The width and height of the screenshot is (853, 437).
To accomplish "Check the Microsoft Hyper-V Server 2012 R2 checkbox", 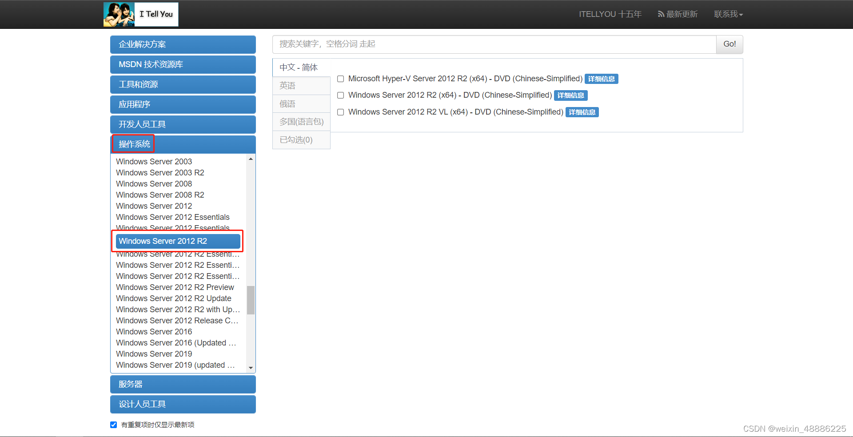I will (x=340, y=79).
